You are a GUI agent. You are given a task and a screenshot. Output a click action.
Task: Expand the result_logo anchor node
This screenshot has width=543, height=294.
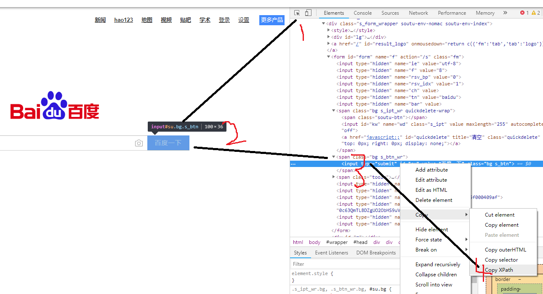coord(329,44)
